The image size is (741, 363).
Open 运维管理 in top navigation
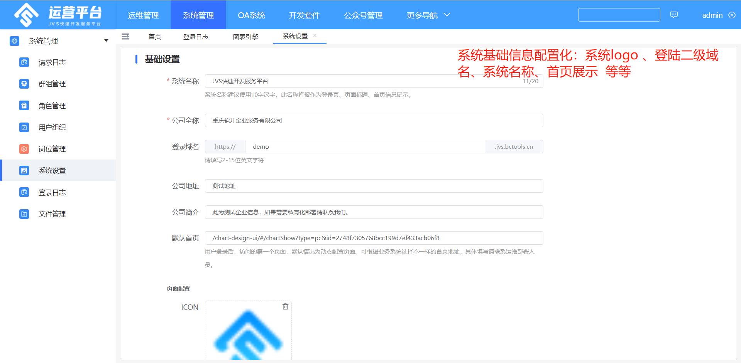pyautogui.click(x=143, y=15)
